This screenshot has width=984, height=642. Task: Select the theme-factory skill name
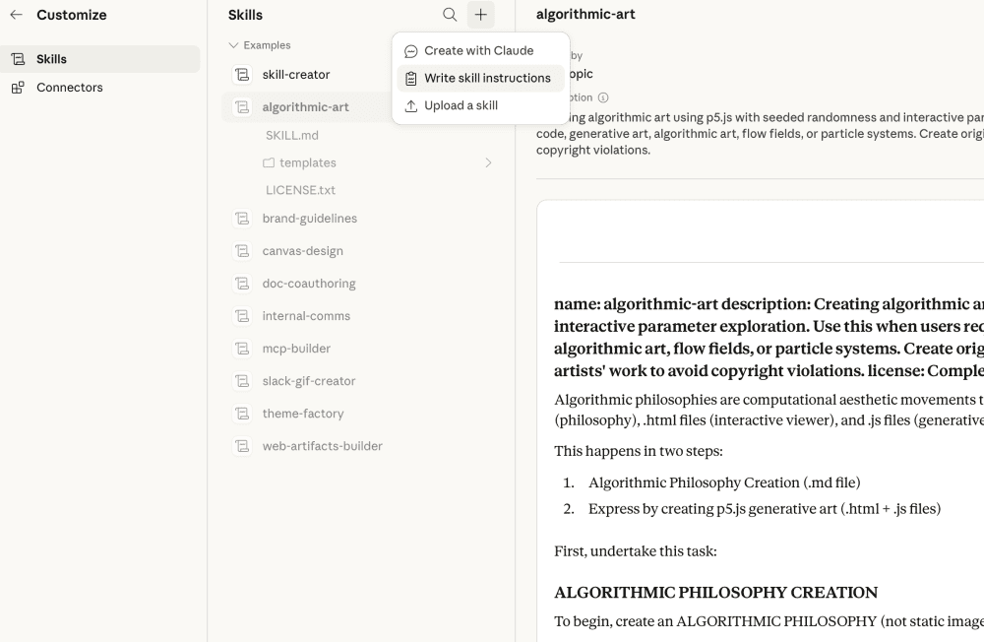coord(303,414)
